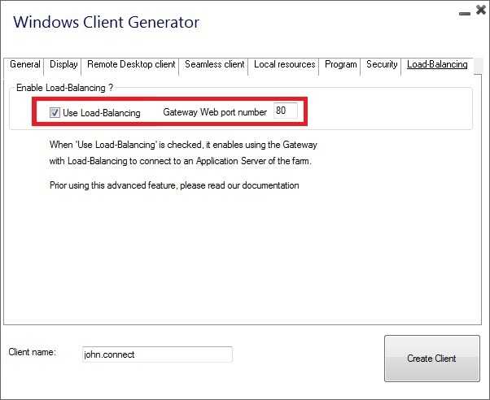Uncheck the Use Load-Balancing checkbox
The height and width of the screenshot is (400, 490).
tap(55, 113)
